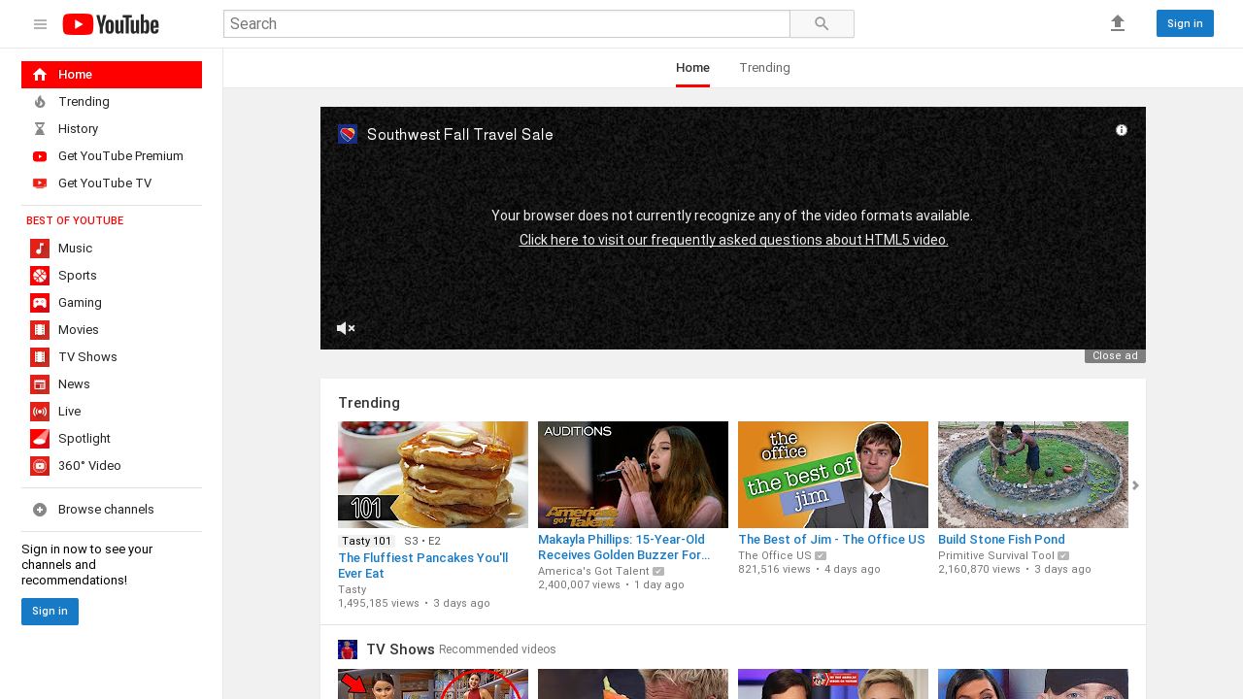Click the top-right Sign in button
This screenshot has width=1243, height=699.
[1185, 23]
